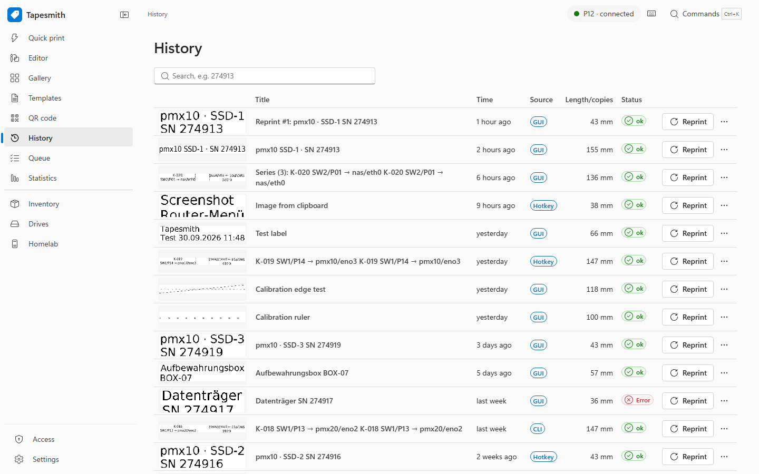
Task: Open Quick print from the sidebar
Action: click(x=69, y=38)
